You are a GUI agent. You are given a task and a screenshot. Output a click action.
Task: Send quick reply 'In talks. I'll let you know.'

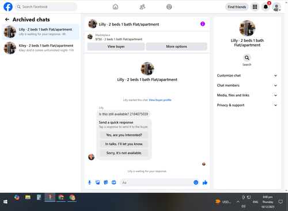(x=124, y=144)
